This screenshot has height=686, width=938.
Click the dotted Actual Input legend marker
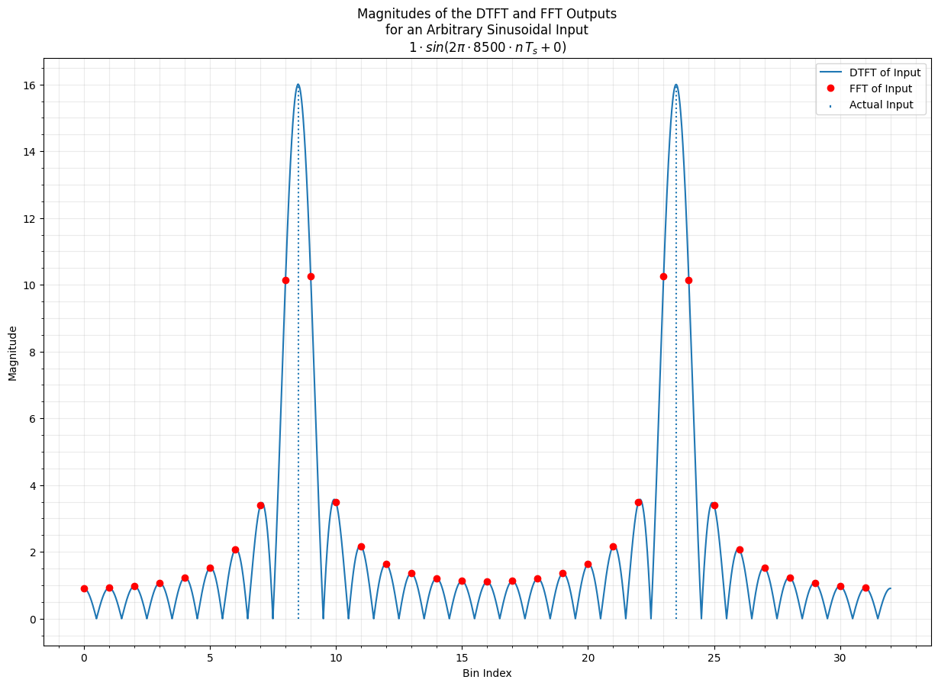point(830,105)
